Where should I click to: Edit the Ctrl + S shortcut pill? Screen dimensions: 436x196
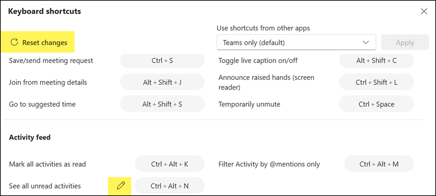point(162,60)
